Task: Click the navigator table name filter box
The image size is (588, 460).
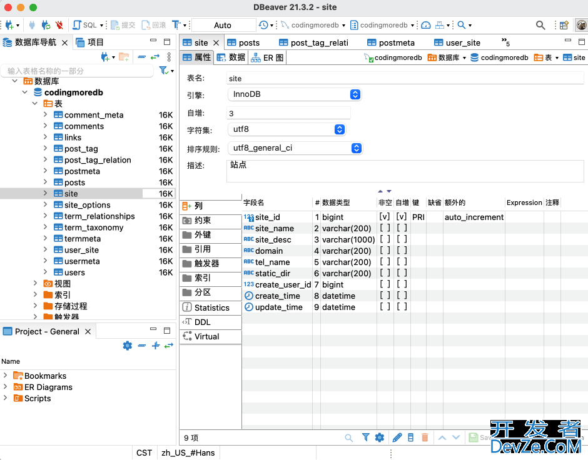Action: click(77, 71)
